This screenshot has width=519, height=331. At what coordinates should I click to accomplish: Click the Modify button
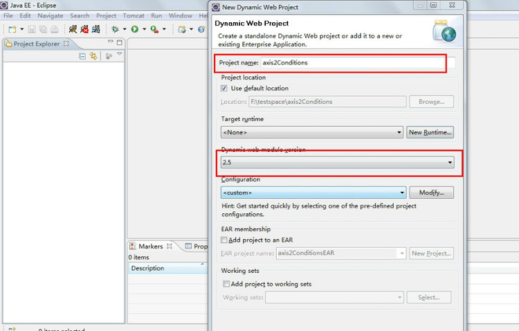431,193
